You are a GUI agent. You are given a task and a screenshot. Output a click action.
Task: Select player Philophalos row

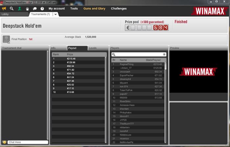[x=138, y=113]
